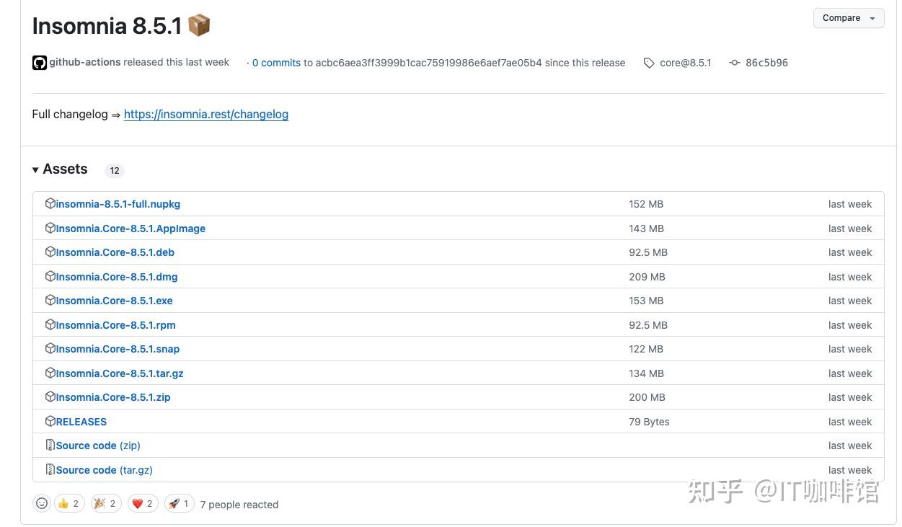
Task: Click the package icon beside Insomnia.Core-8.5.1.dmg
Action: tap(50, 276)
